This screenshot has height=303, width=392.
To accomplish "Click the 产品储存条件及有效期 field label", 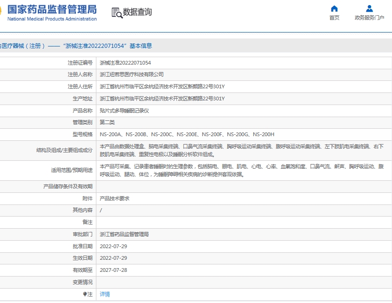I will (68, 187).
